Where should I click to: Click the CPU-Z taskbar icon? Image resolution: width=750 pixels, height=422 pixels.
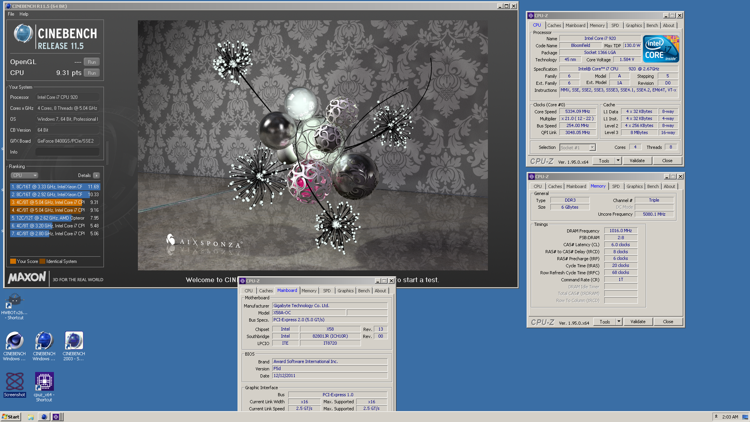tap(56, 417)
